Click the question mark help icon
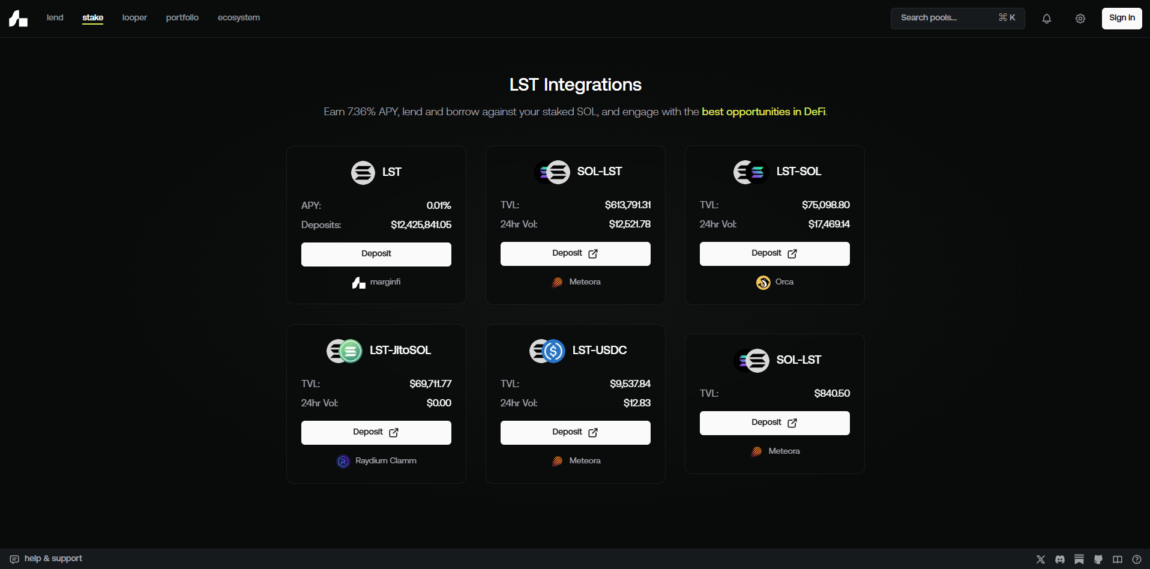This screenshot has height=569, width=1150. tap(1137, 559)
